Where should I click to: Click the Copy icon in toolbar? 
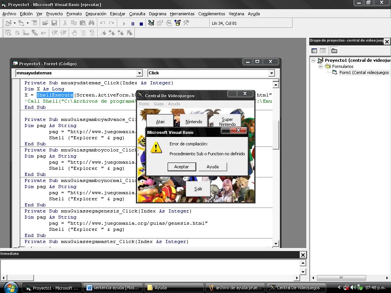pos(74,23)
